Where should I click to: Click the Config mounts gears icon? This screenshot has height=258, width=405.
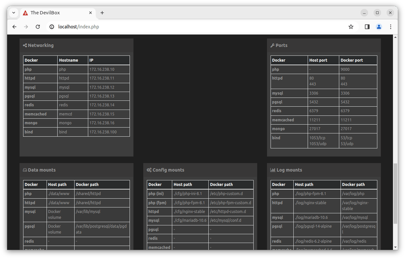point(149,170)
